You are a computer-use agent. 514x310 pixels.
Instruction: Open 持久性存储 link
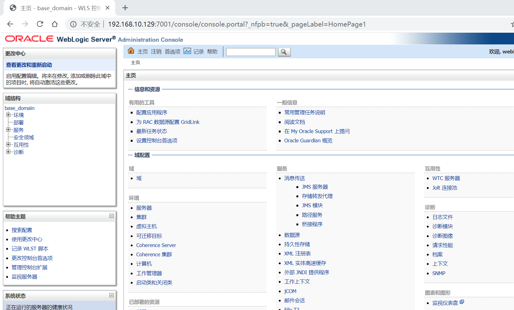[297, 244]
